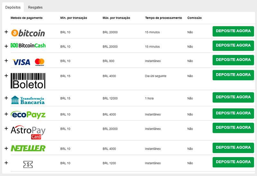The height and width of the screenshot is (176, 257).
Task: Expand the Neteller row details
Action: tap(6, 148)
